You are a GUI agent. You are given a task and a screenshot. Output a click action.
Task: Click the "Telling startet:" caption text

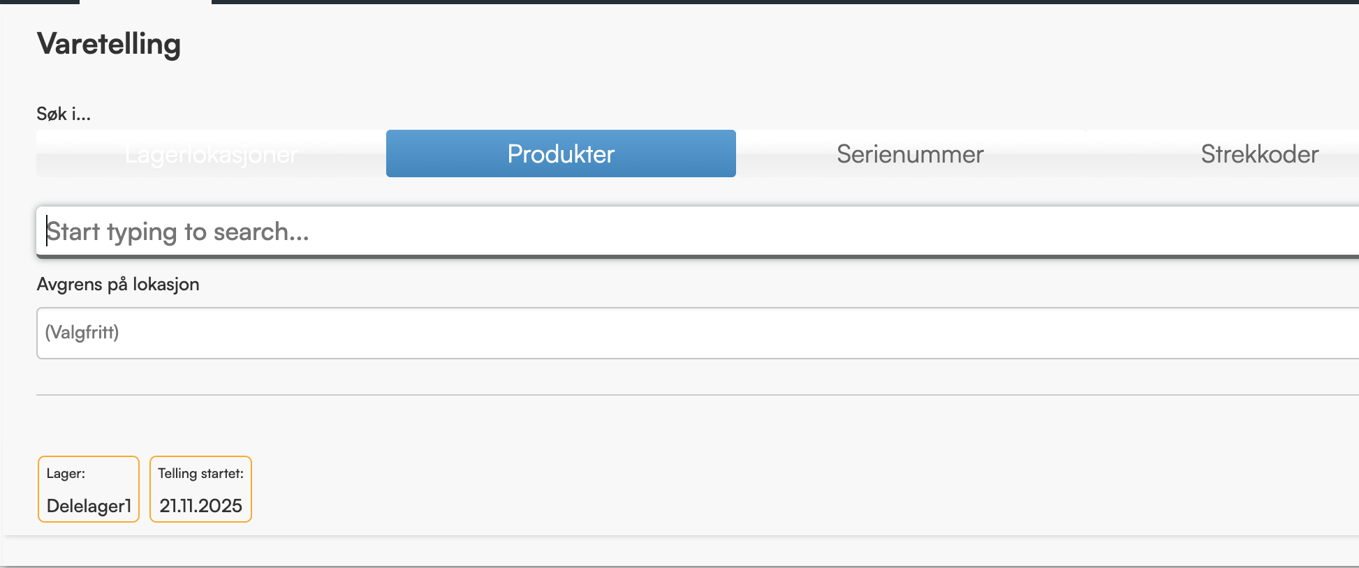(200, 473)
